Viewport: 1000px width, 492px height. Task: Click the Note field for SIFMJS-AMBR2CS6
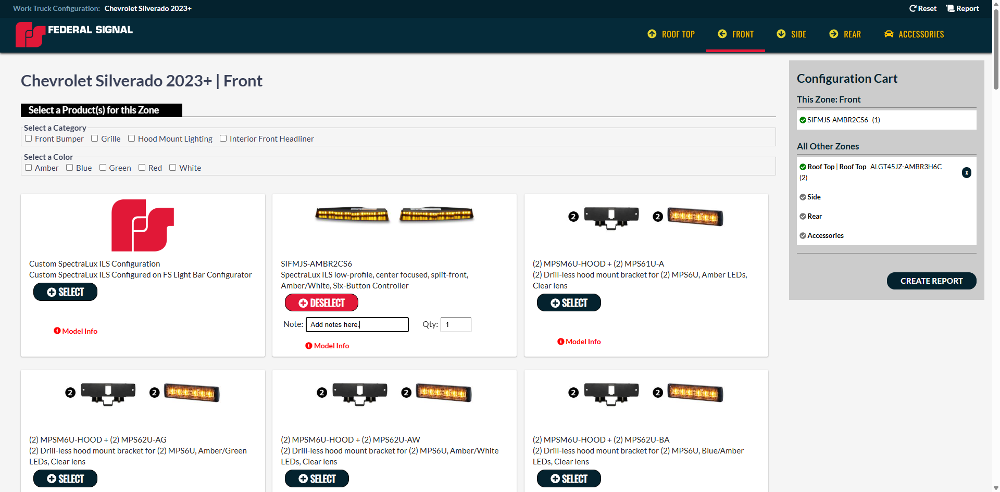pyautogui.click(x=357, y=324)
